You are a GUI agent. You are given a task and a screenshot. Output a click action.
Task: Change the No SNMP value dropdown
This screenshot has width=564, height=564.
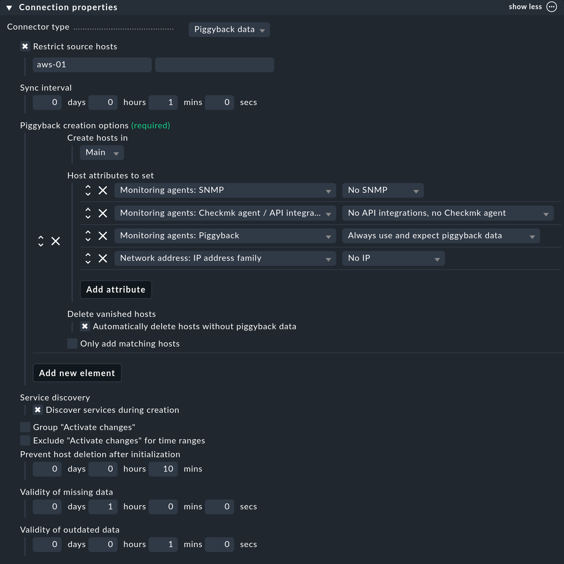click(383, 190)
